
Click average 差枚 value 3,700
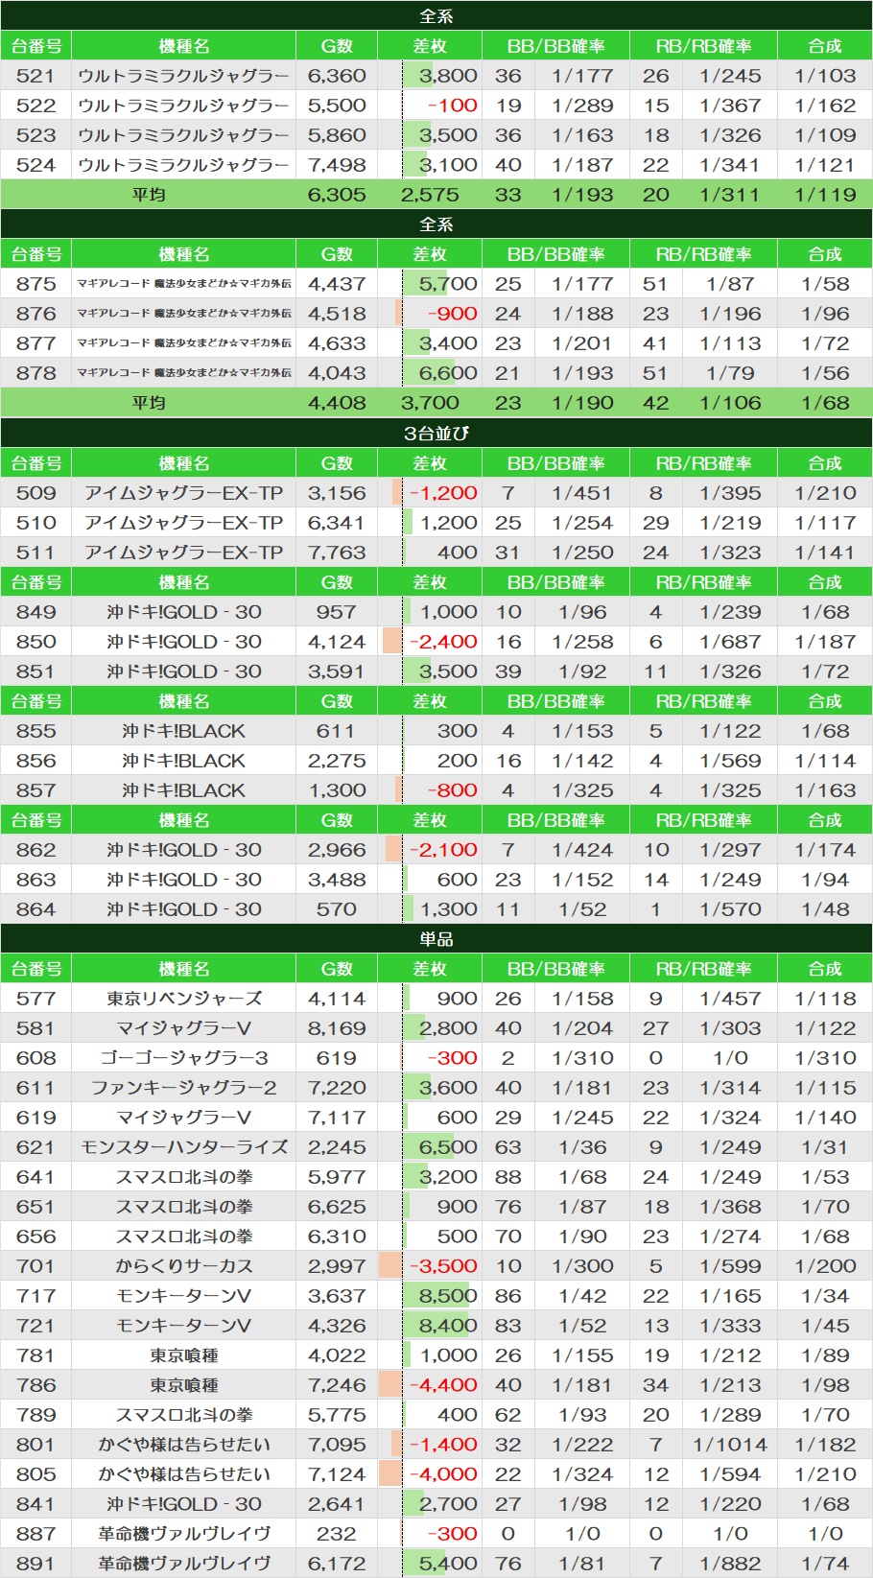[430, 403]
